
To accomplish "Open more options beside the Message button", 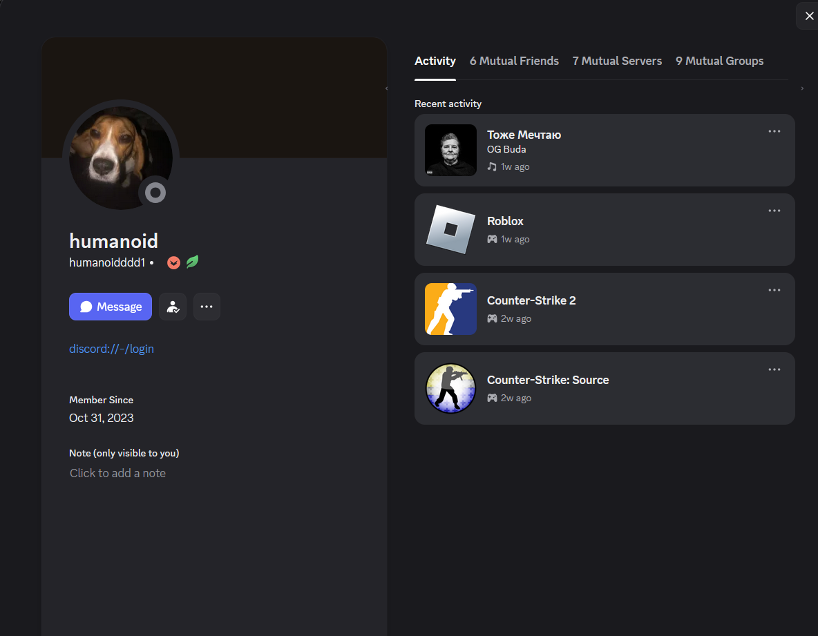I will pos(207,307).
